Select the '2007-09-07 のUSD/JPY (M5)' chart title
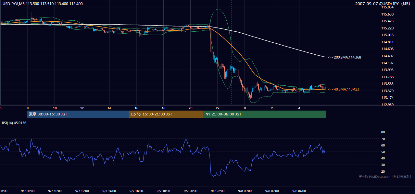 383,4
